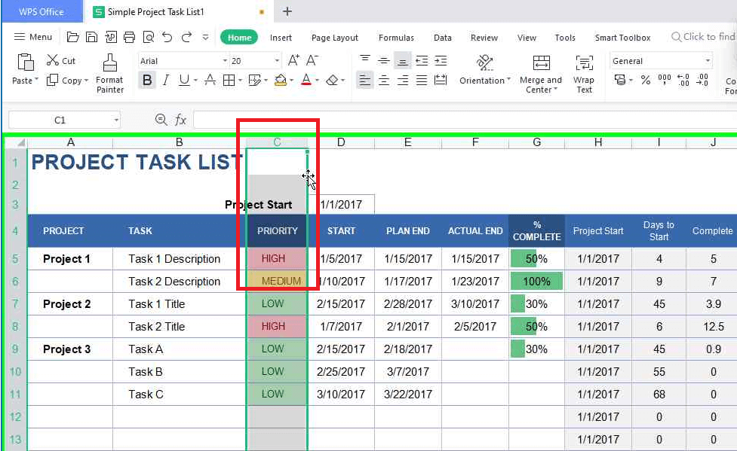This screenshot has width=737, height=451.
Task: Click the Increase Font Size icon
Action: 293,61
